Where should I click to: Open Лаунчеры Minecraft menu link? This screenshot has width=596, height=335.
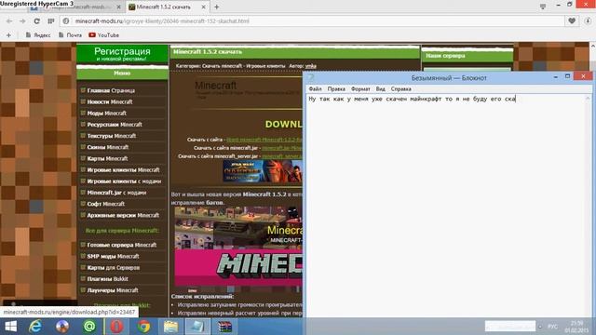pos(113,290)
